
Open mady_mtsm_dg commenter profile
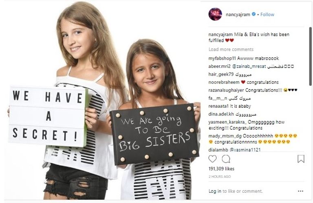(x=225, y=136)
